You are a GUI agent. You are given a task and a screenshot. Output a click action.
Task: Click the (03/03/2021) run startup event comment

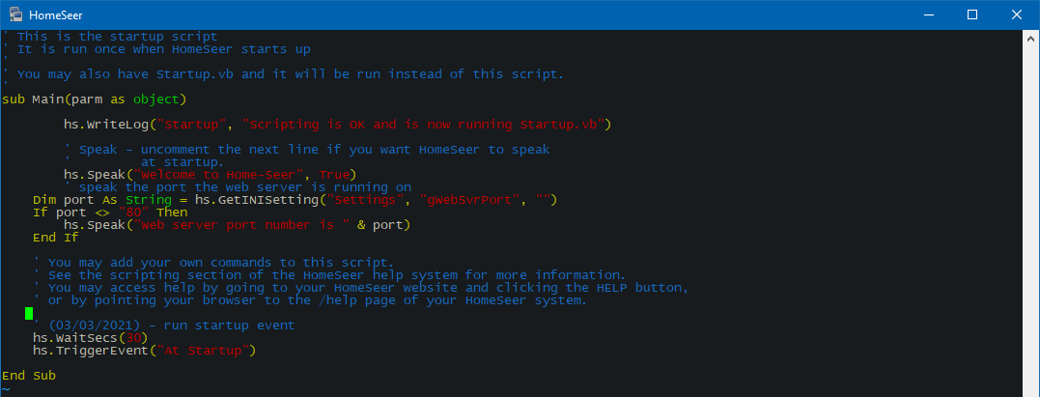point(164,326)
